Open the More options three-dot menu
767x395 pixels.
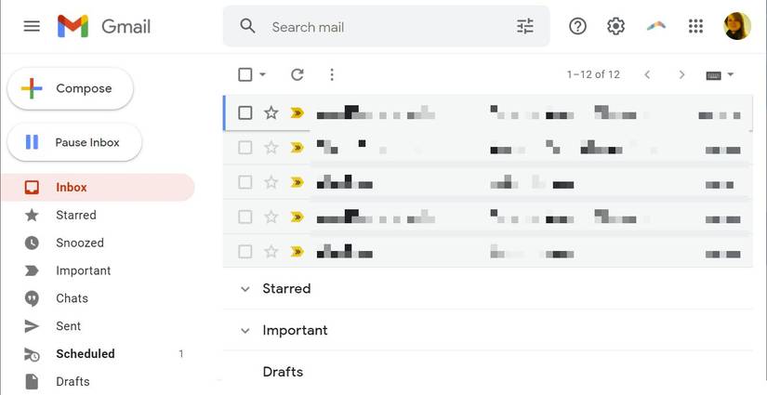point(332,74)
